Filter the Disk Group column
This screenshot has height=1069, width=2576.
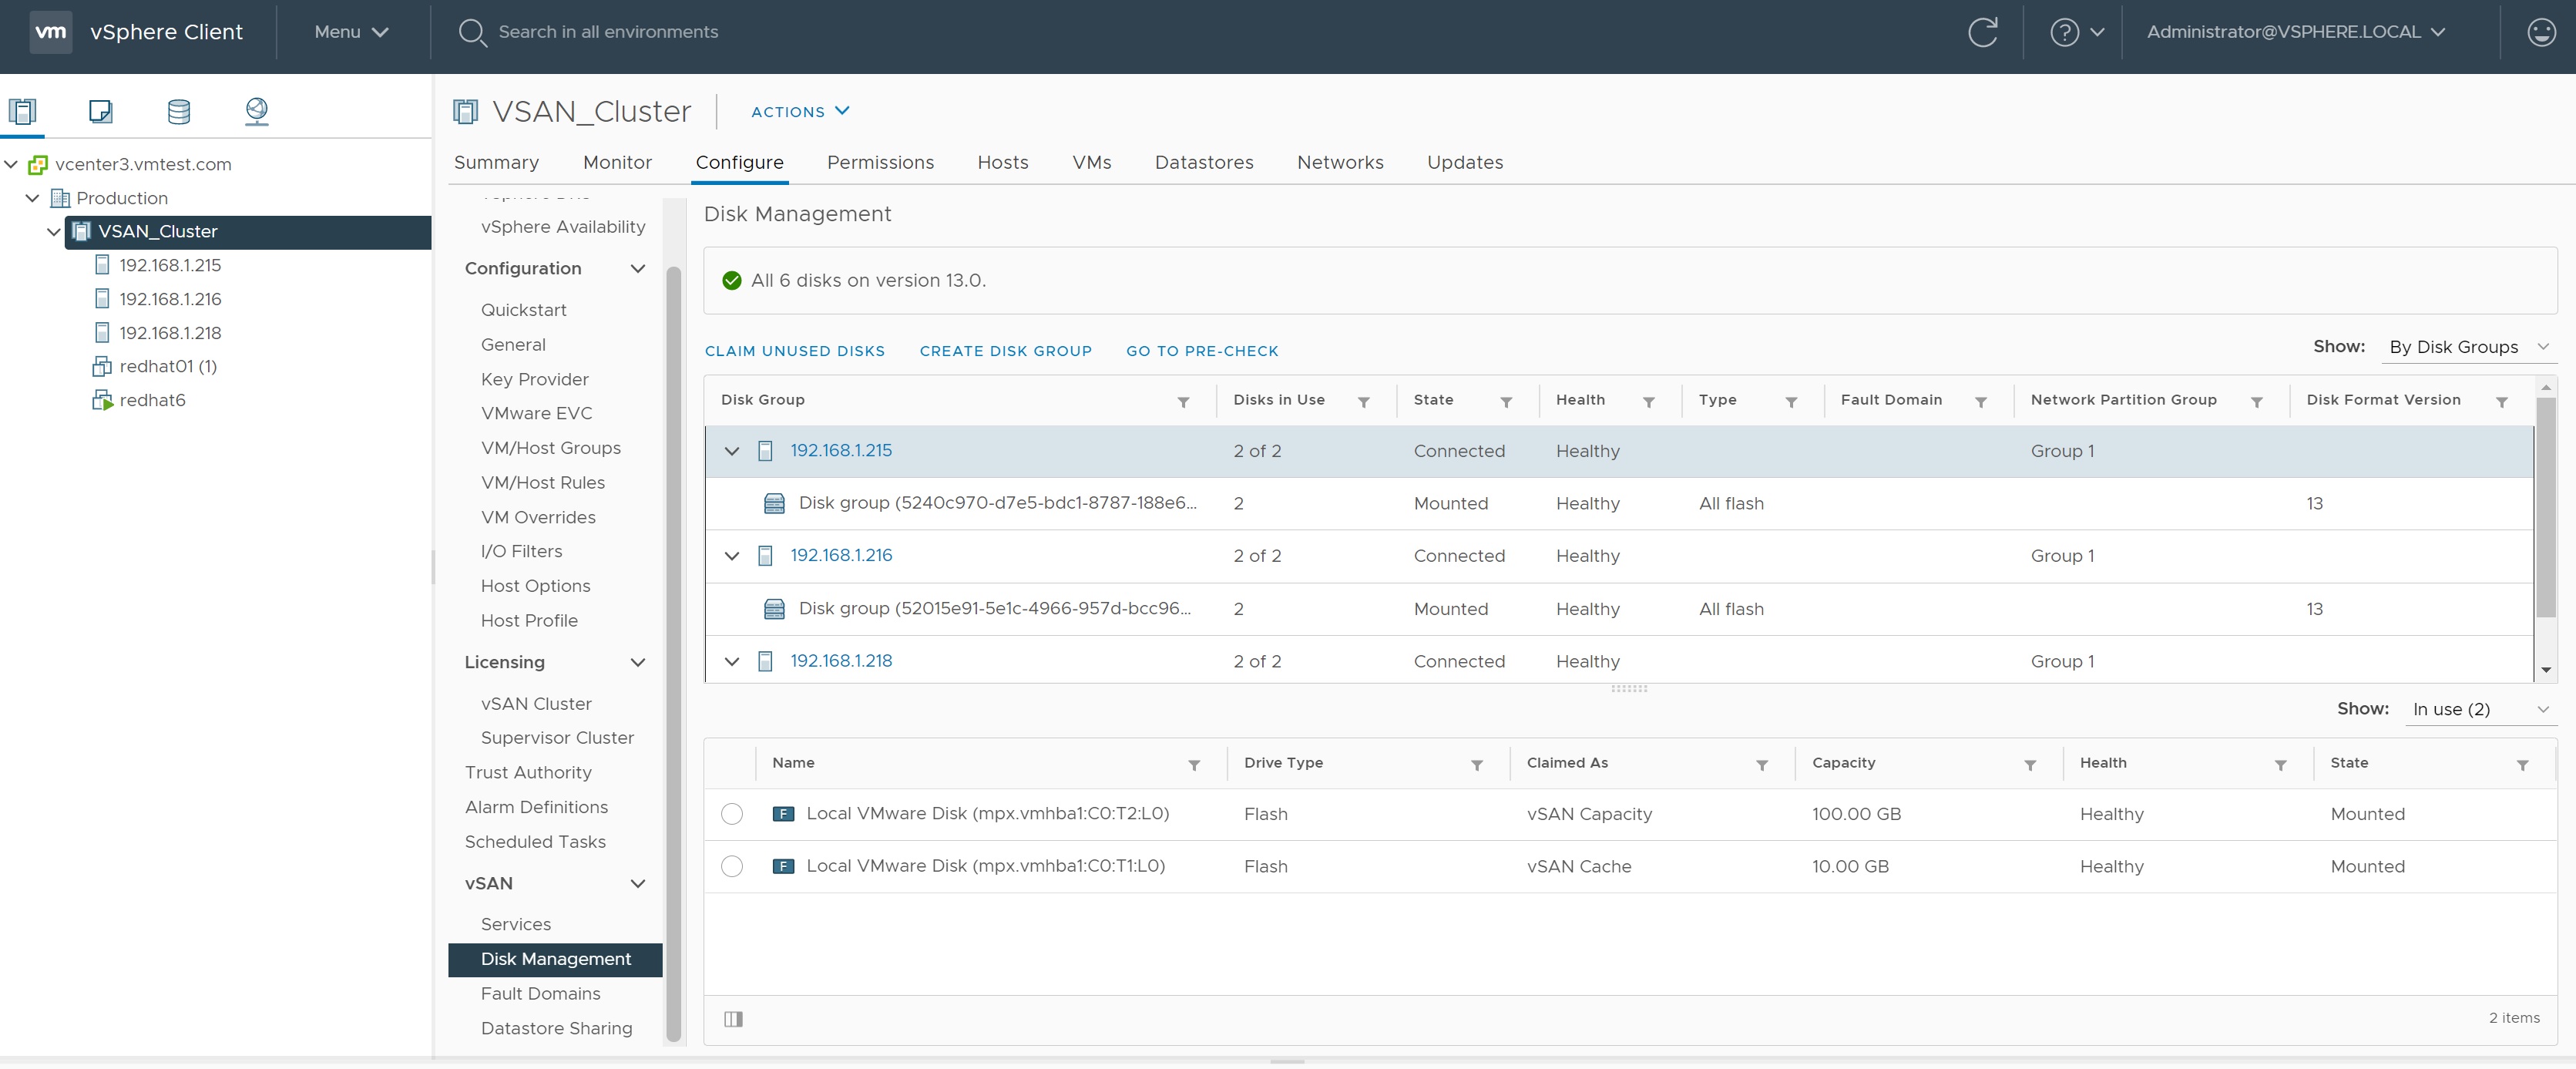[1183, 402]
